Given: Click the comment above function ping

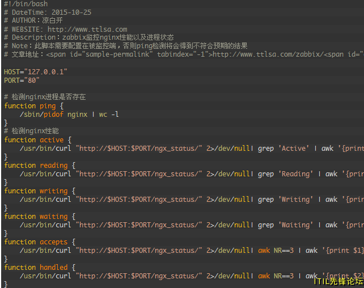Looking at the screenshot, I should [x=45, y=97].
